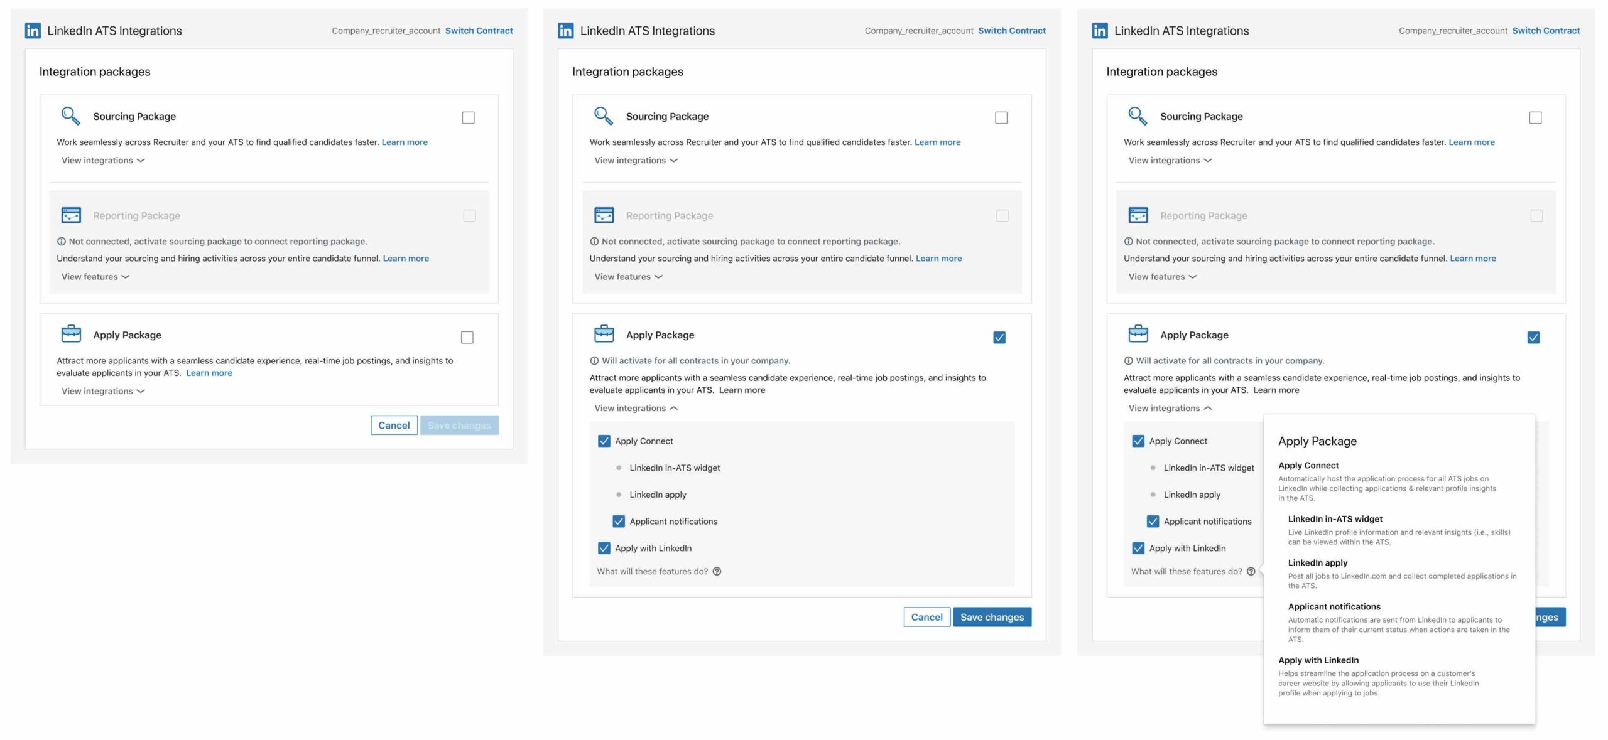1608x740 pixels.
Task: Open Reporting Package 'Learn more' in middle panel
Action: pyautogui.click(x=938, y=259)
